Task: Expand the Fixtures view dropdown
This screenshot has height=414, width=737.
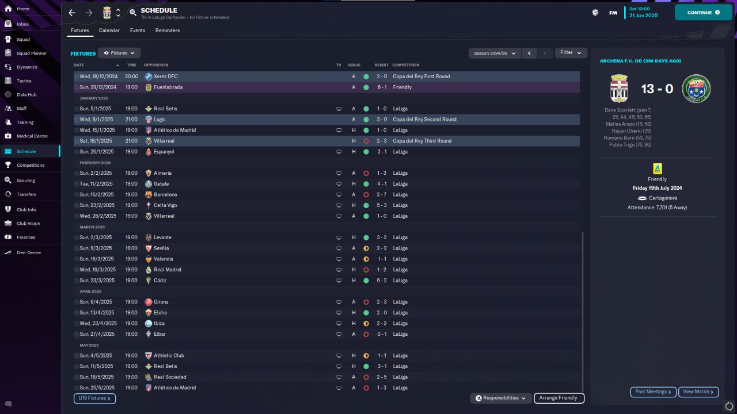Action: click(119, 53)
